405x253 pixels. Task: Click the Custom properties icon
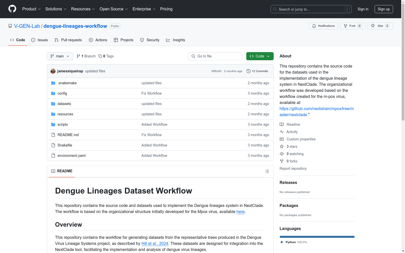point(282,139)
